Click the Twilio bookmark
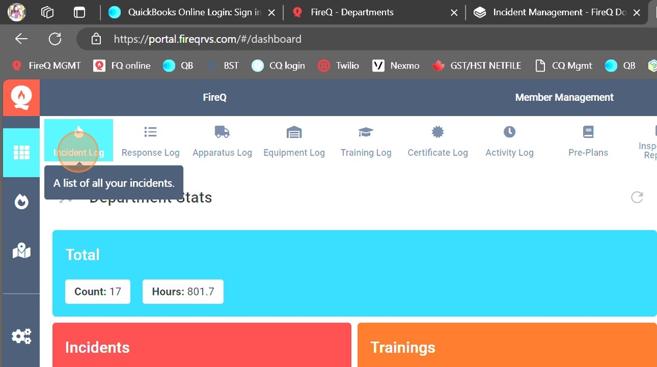The height and width of the screenshot is (367, 657). 338,66
